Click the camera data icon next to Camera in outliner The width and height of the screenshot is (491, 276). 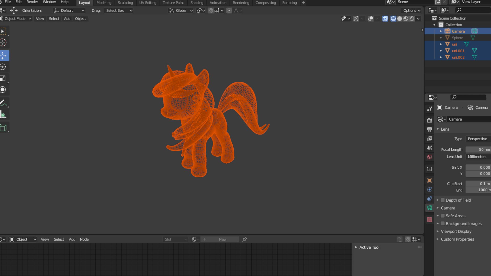pyautogui.click(x=474, y=31)
